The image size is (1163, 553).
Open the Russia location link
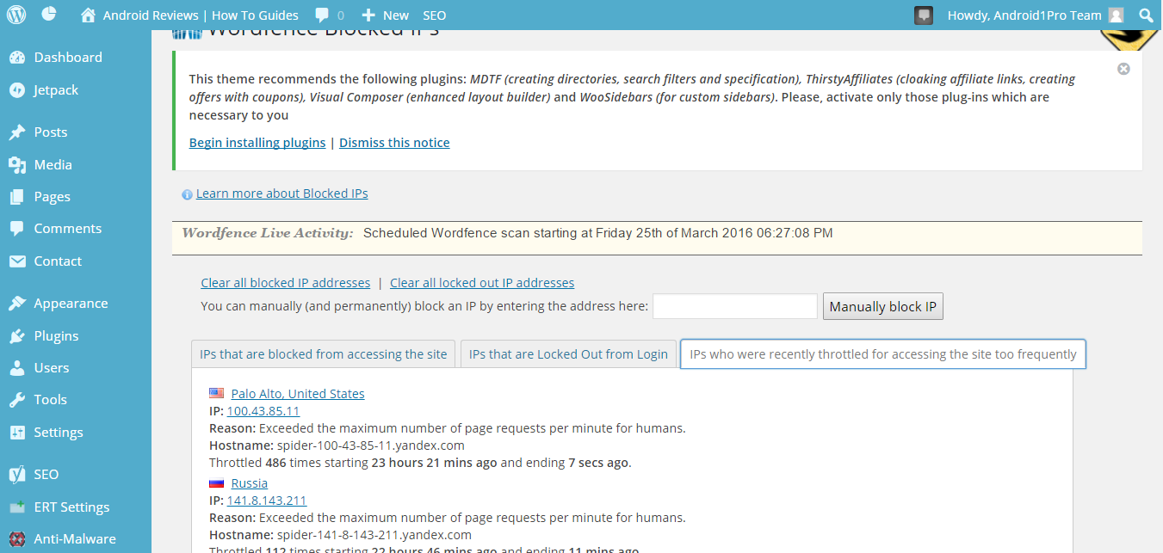click(x=250, y=483)
